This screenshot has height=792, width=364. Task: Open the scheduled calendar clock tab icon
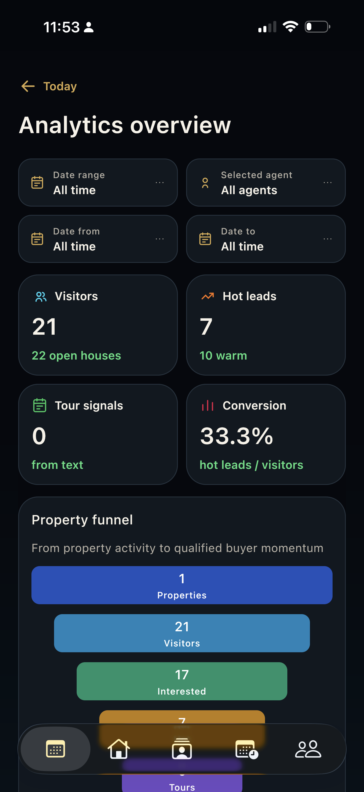(247, 749)
